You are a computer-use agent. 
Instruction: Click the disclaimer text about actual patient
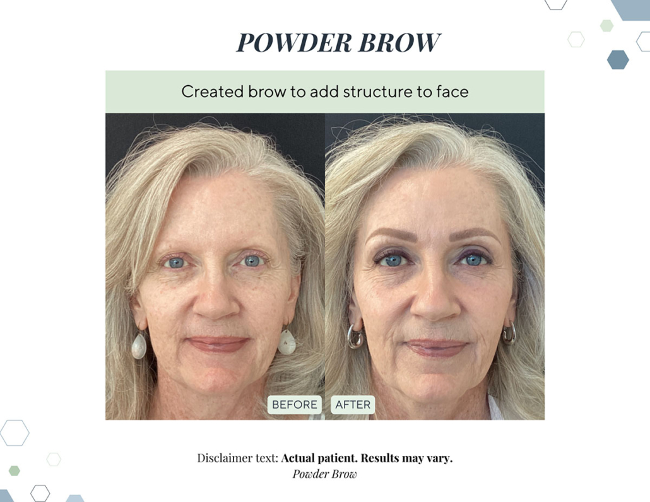(x=324, y=458)
